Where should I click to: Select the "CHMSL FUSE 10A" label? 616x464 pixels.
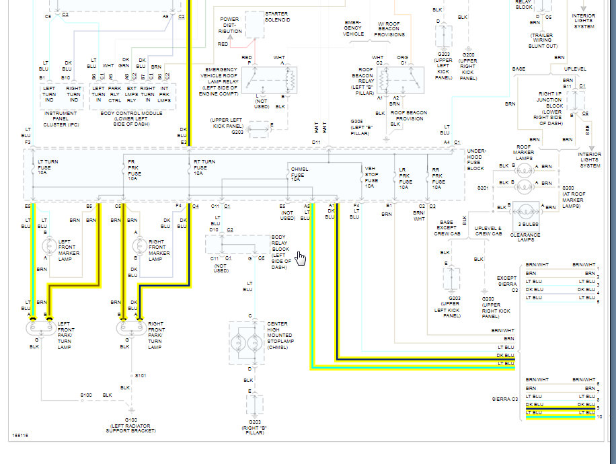coord(299,174)
